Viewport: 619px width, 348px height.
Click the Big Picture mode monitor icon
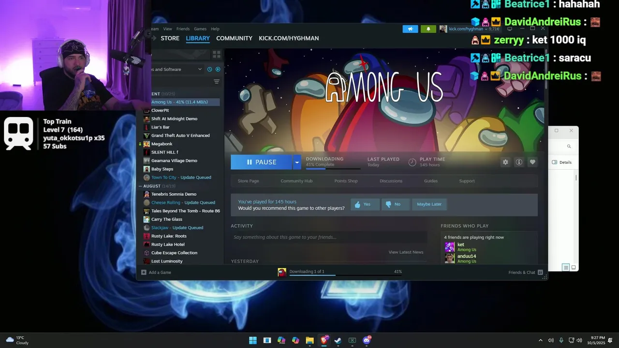509,29
